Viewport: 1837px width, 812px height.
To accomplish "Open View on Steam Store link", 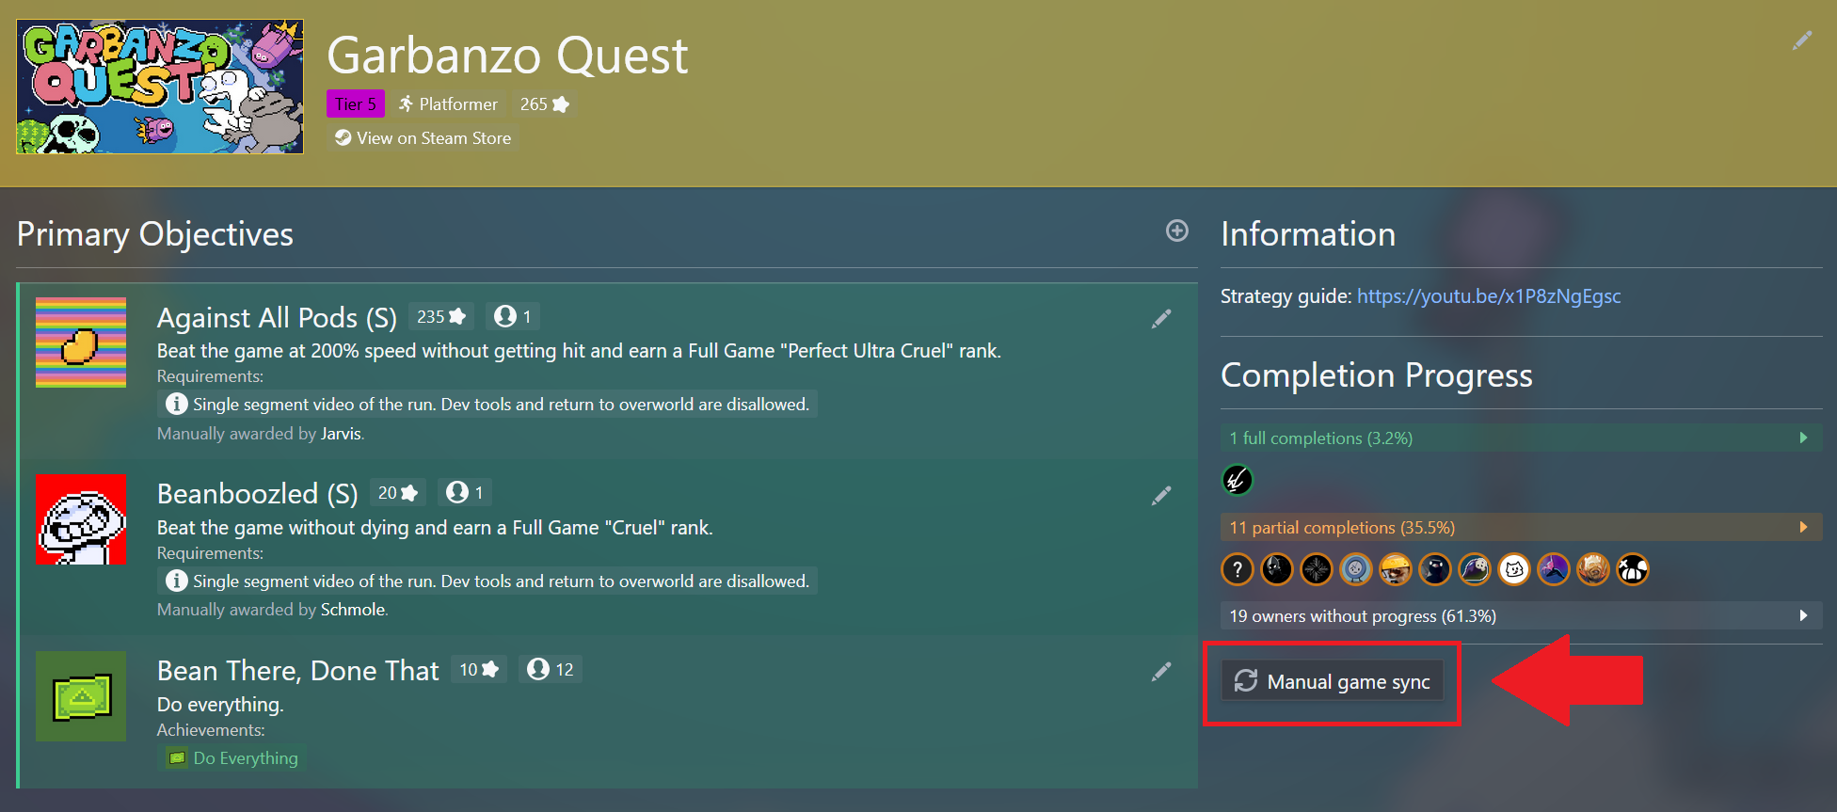I will 423,138.
